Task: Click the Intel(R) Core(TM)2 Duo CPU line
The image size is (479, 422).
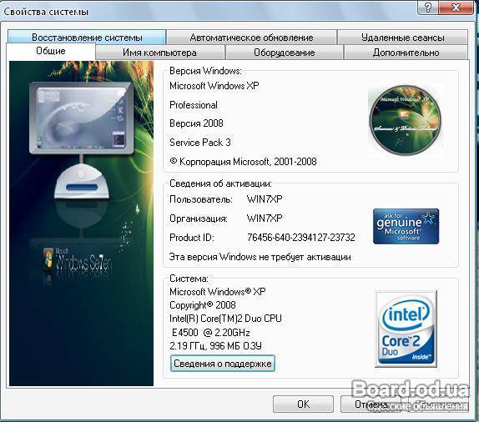Action: pyautogui.click(x=225, y=319)
